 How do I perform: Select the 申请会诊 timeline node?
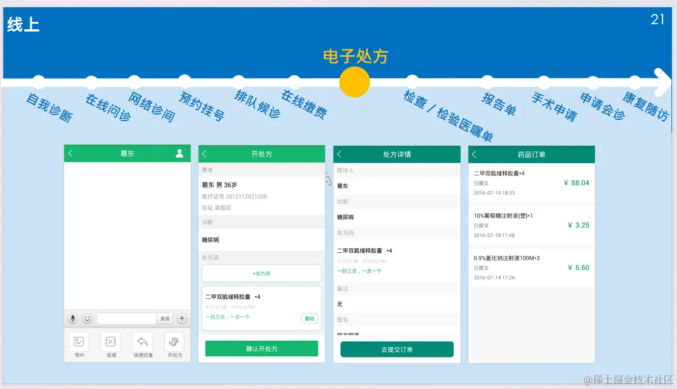[x=593, y=82]
